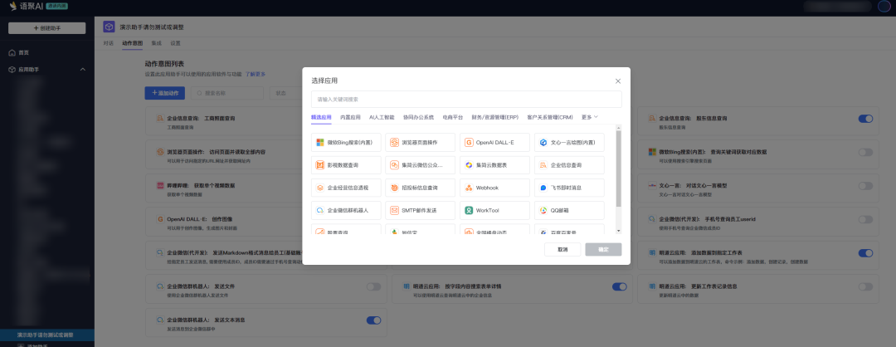Switch to the 内置应用 tab

pos(350,117)
